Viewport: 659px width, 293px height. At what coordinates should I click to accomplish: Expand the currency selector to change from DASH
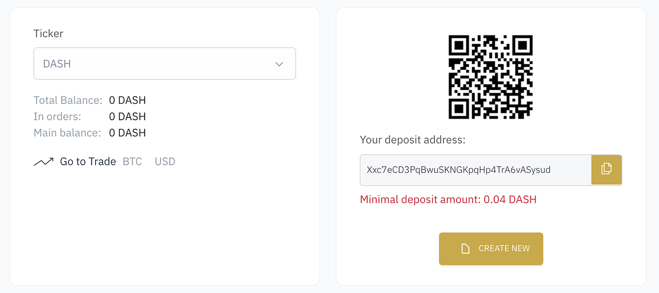pyautogui.click(x=165, y=64)
